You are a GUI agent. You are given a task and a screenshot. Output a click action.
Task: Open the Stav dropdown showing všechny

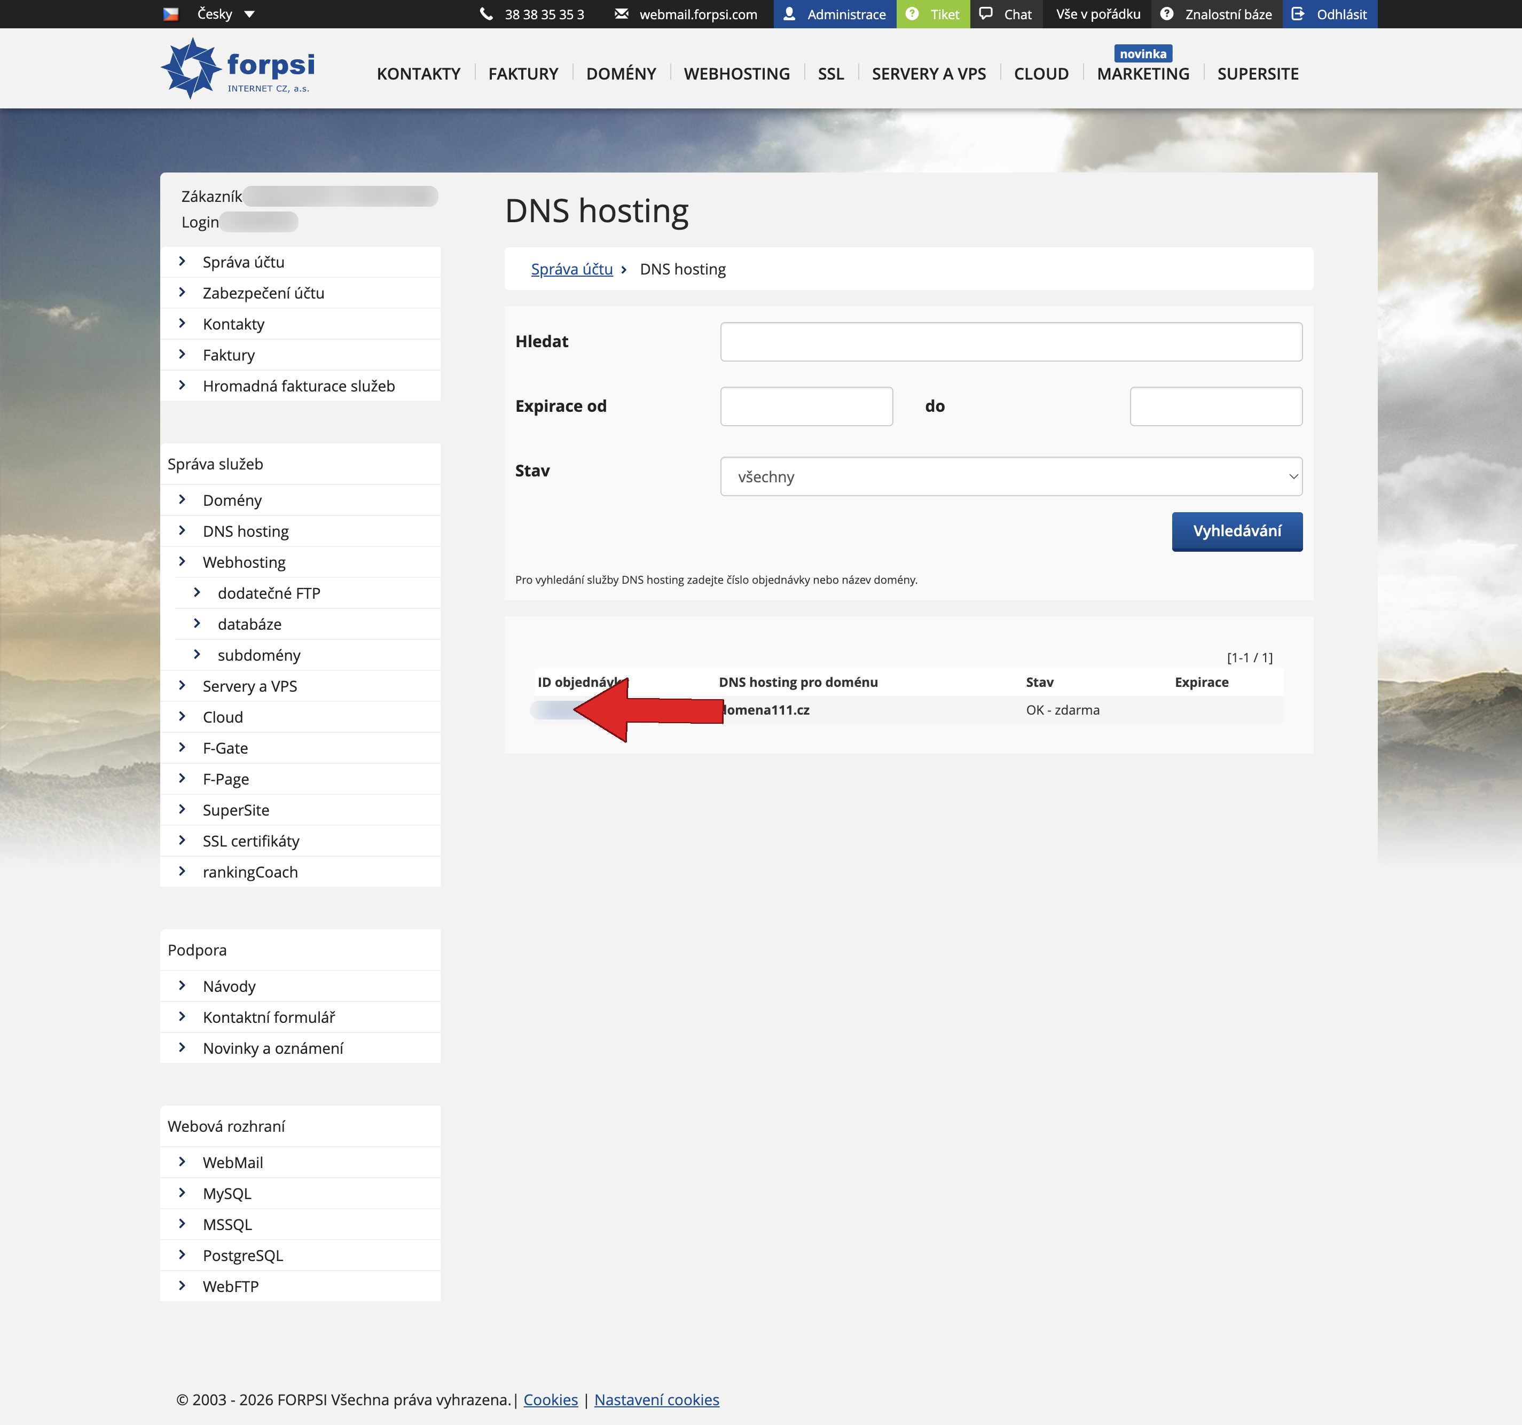click(1010, 475)
